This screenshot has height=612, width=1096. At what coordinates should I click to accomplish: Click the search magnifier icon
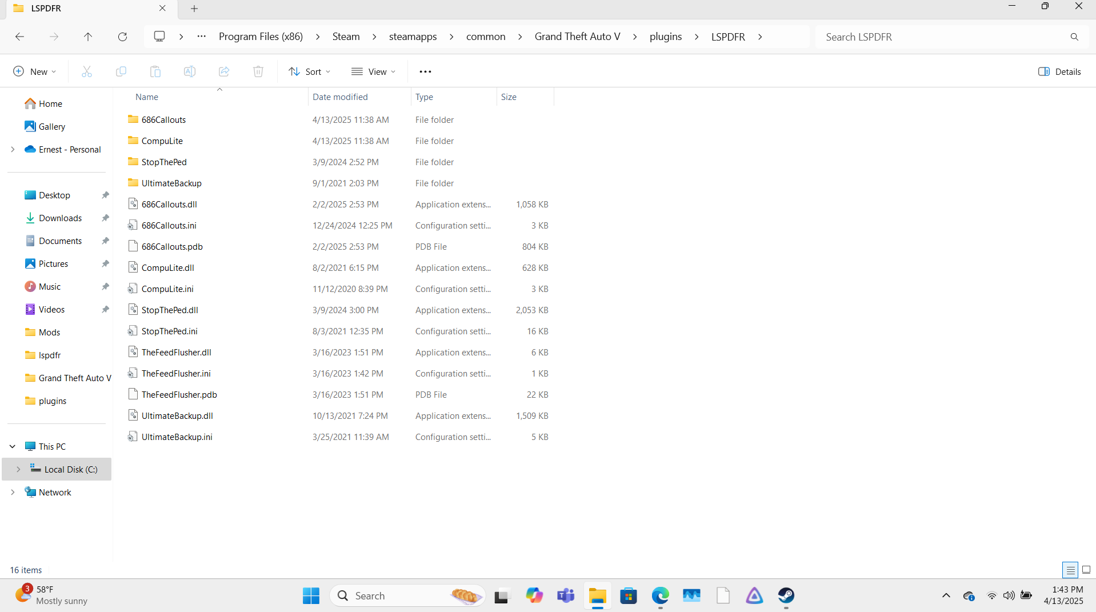pyautogui.click(x=1074, y=37)
